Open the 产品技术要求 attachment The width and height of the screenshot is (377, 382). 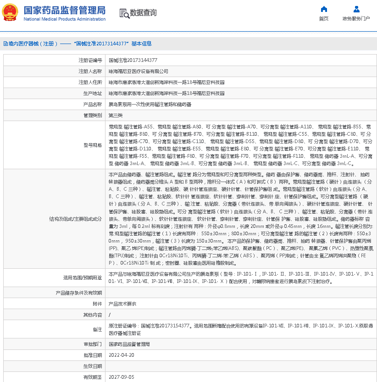coord(122,304)
